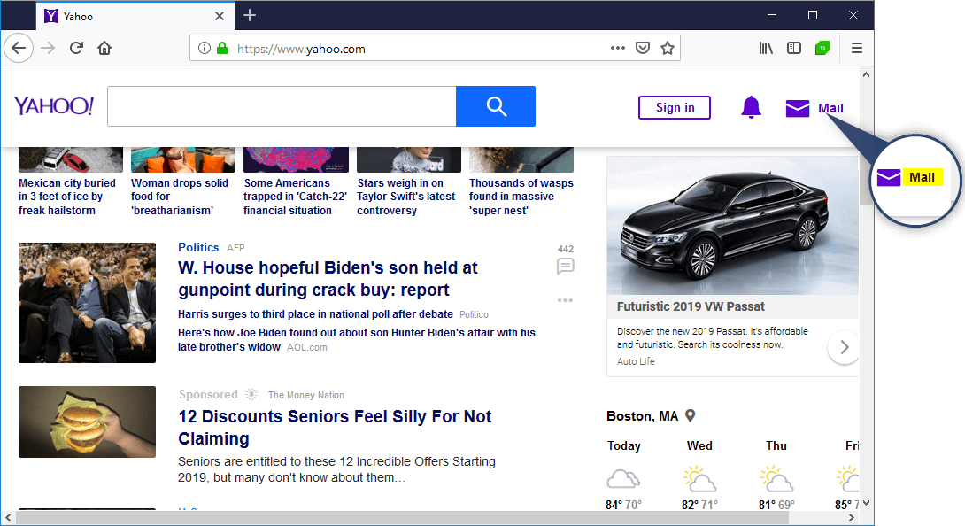The width and height of the screenshot is (965, 526).
Task: Open Mexican city buried in ice story
Action: (67, 197)
